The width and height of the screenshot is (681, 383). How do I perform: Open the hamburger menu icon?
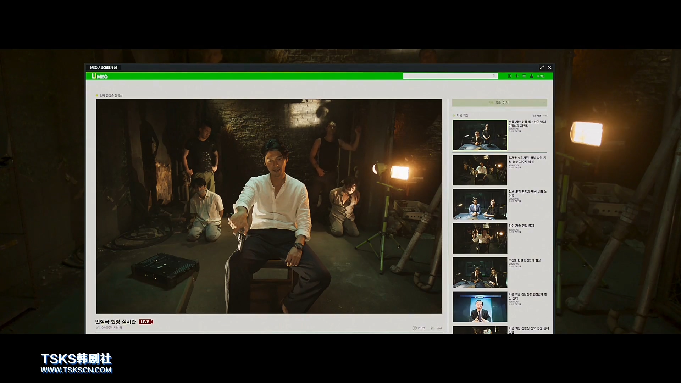click(524, 76)
